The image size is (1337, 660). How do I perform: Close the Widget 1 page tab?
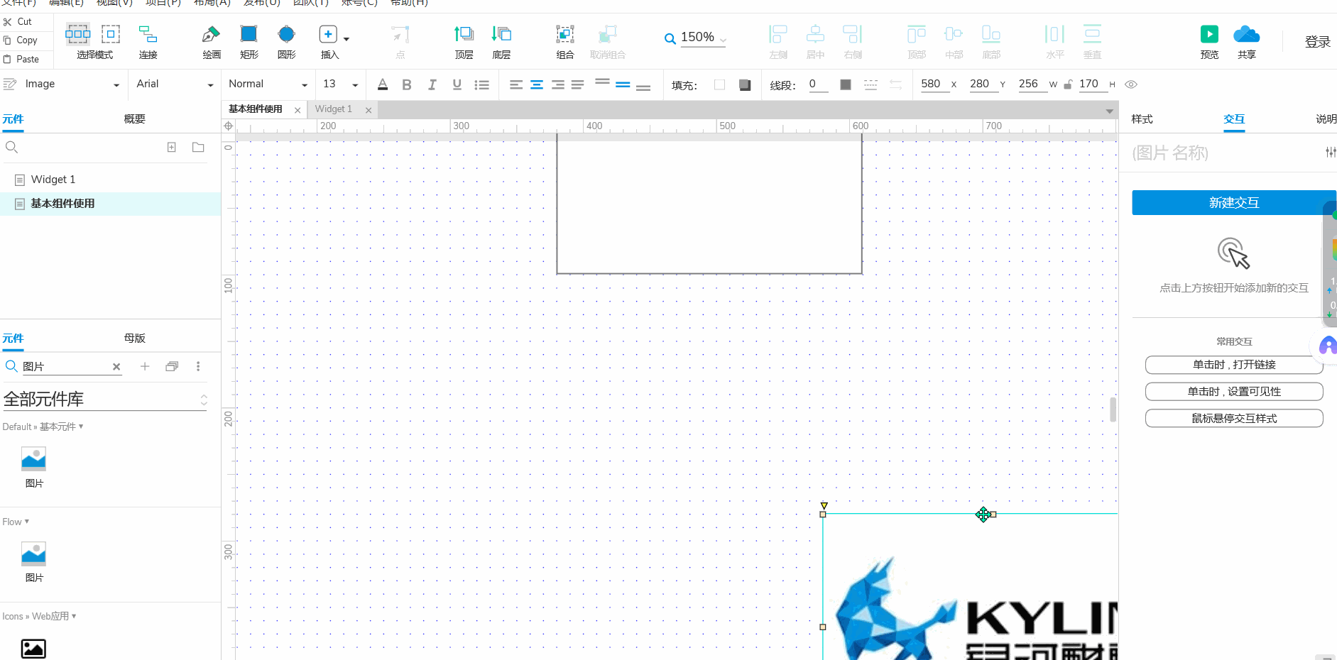[369, 110]
